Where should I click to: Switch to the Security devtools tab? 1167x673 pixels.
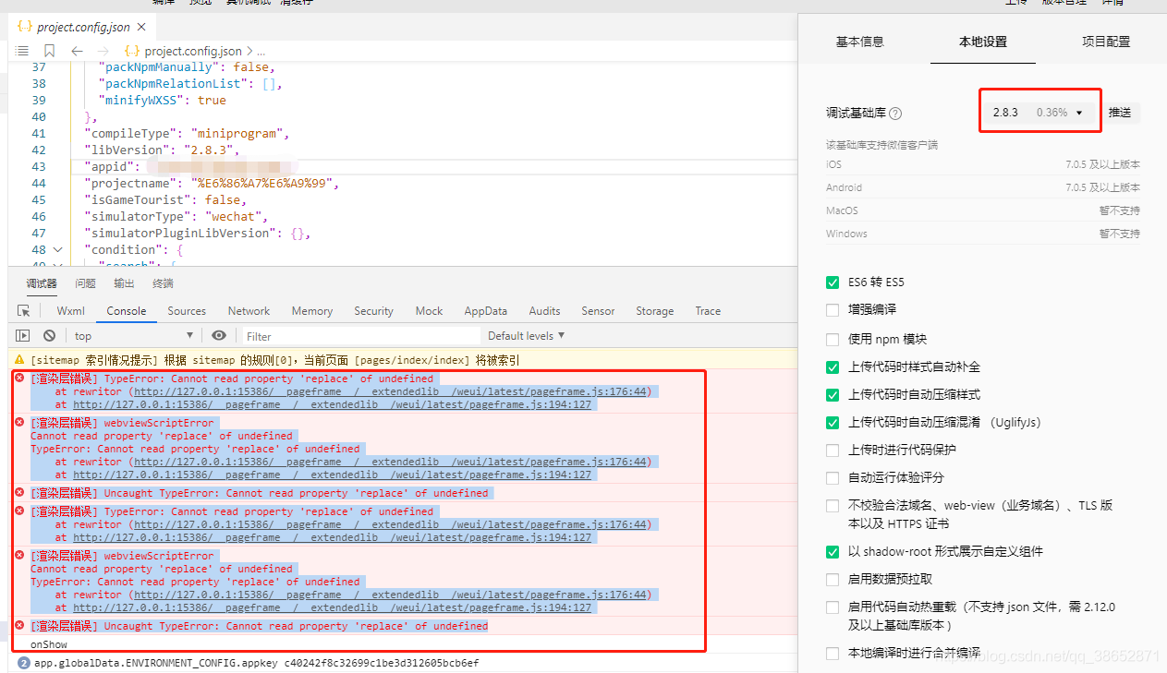pos(373,311)
